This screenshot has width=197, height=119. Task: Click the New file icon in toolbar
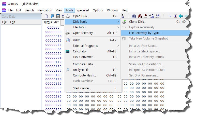tap(46, 16)
